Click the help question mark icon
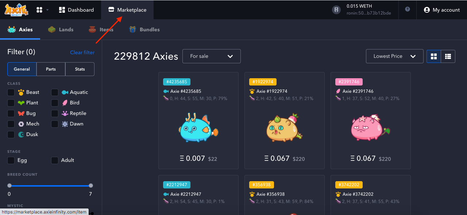 407,10
